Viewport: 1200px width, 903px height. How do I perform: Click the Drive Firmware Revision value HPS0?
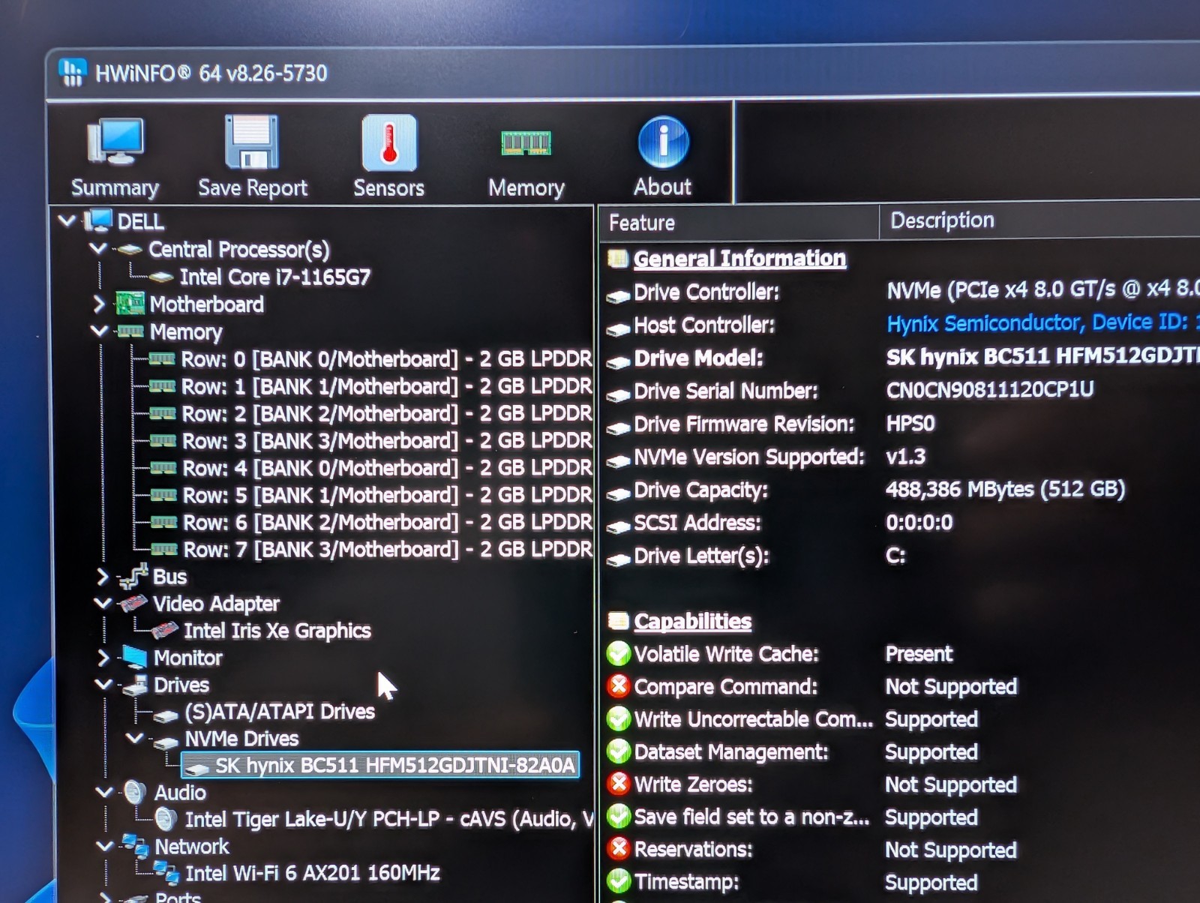[910, 423]
